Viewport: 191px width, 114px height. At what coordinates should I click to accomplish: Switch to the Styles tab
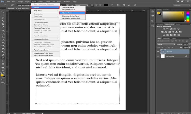click(x=178, y=24)
